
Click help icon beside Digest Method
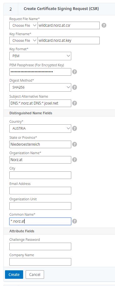74,87
